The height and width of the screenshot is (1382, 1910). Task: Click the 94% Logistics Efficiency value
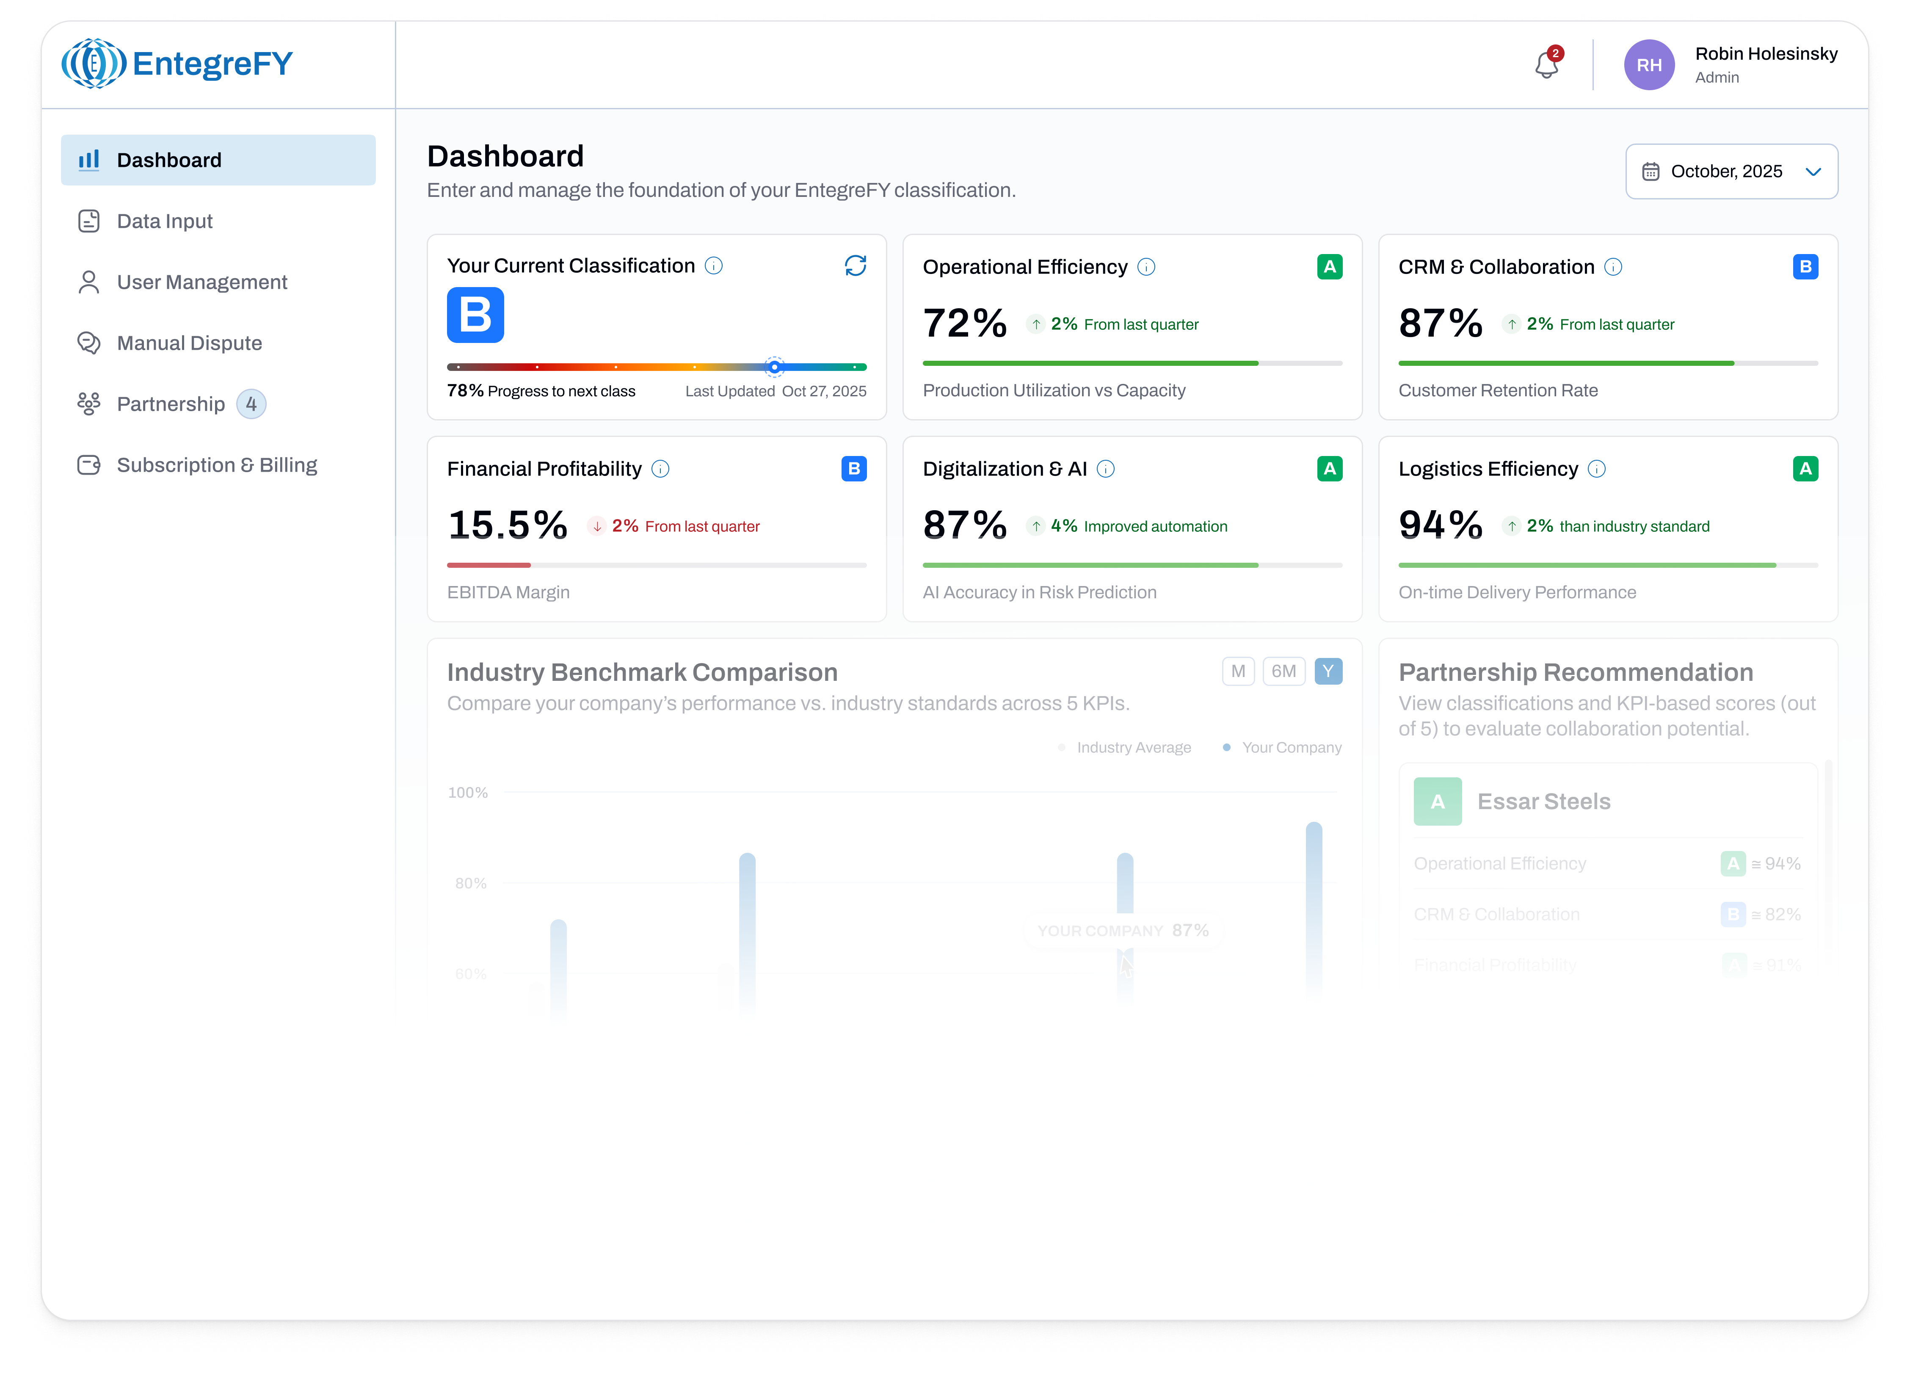1440,525
